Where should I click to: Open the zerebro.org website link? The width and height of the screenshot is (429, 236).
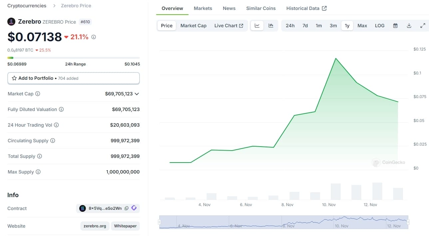click(x=95, y=226)
